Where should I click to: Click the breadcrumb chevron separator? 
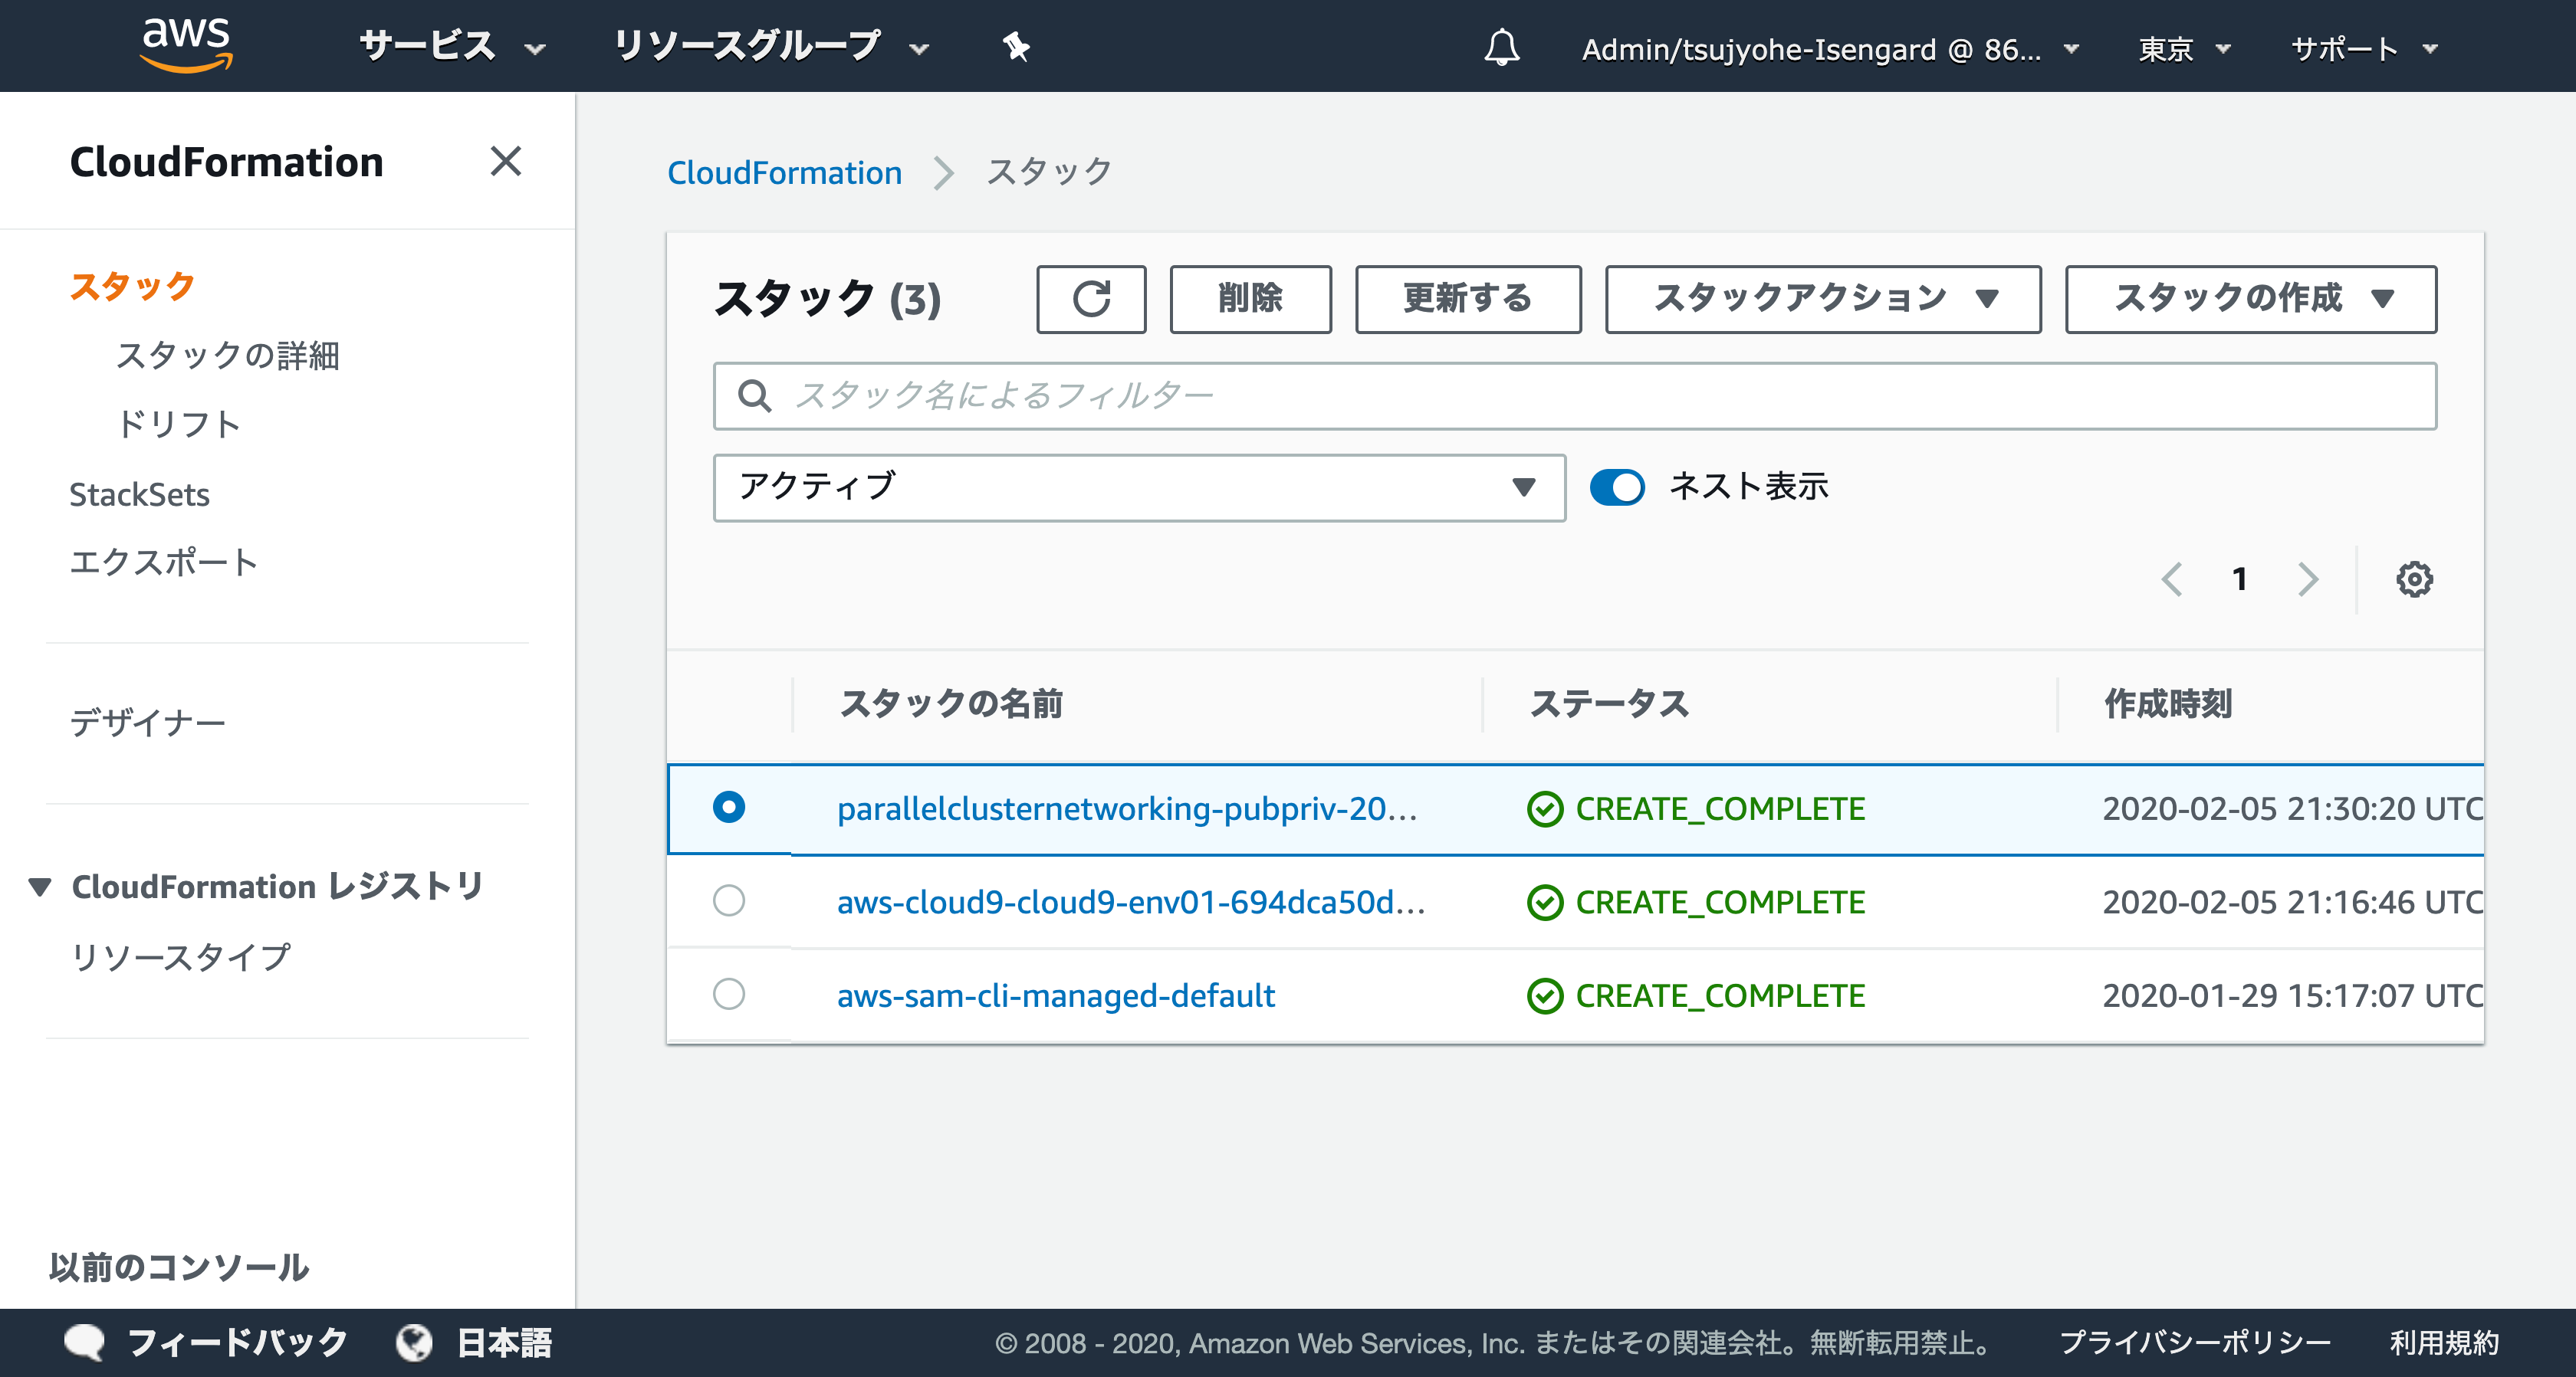point(943,173)
